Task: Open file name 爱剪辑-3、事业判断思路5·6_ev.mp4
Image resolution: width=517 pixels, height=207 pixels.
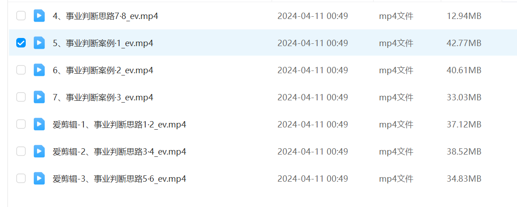Action: point(120,179)
